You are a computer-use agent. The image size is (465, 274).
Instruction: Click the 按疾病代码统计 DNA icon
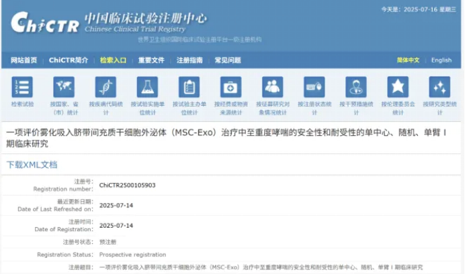105,88
